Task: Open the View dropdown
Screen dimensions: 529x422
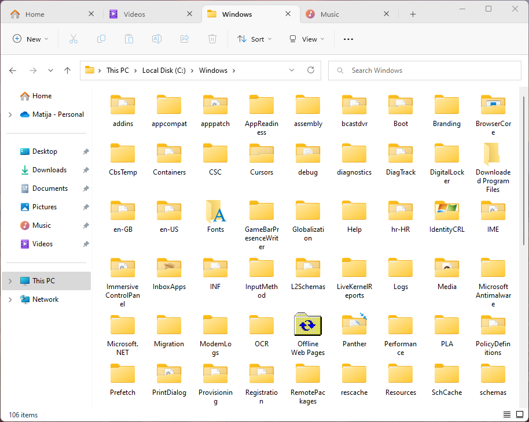Action: [x=307, y=39]
